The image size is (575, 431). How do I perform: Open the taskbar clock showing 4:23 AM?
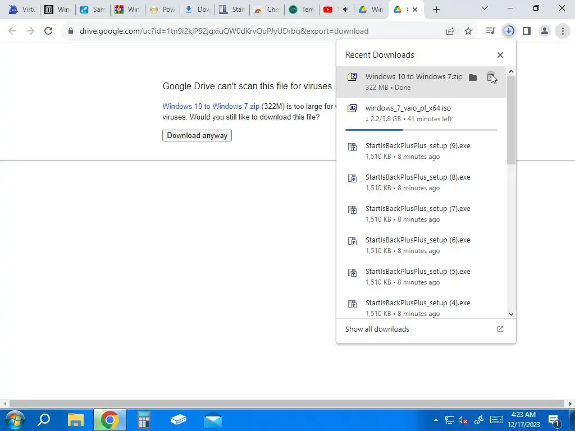tap(524, 420)
